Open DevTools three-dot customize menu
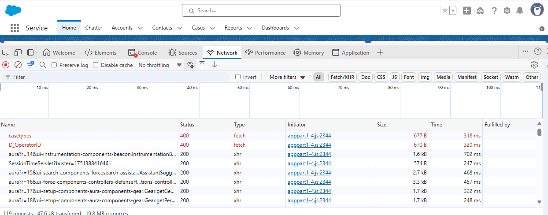Viewport: 548px width, 215px height. tap(525, 51)
